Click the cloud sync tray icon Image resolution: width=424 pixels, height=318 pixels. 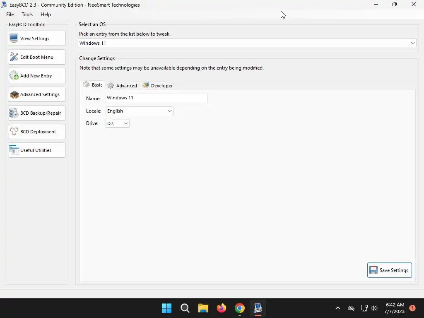(351, 308)
